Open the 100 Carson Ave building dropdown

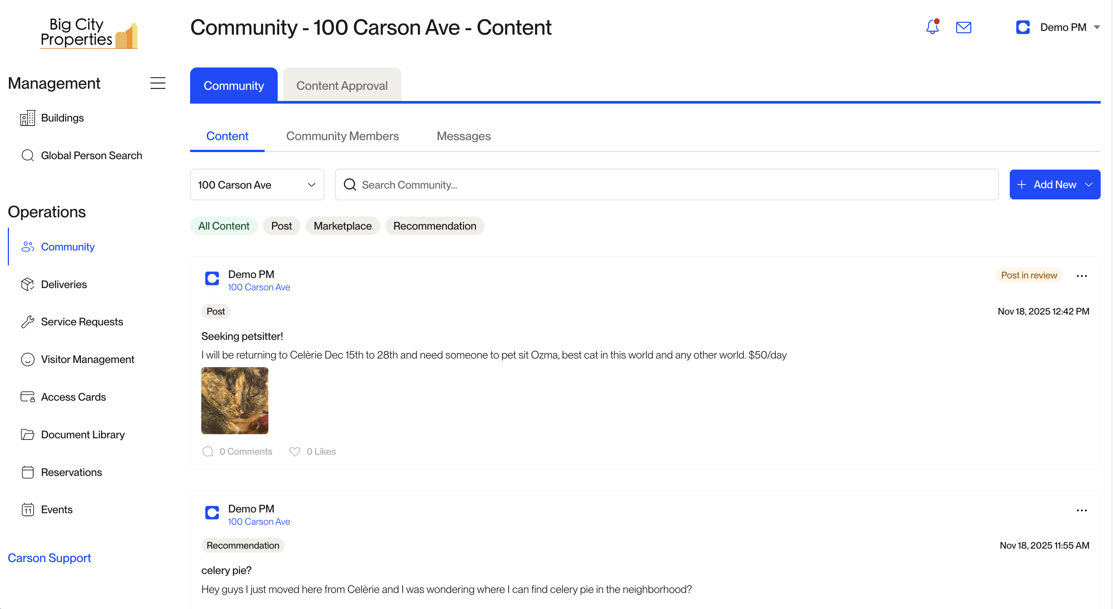pyautogui.click(x=257, y=185)
